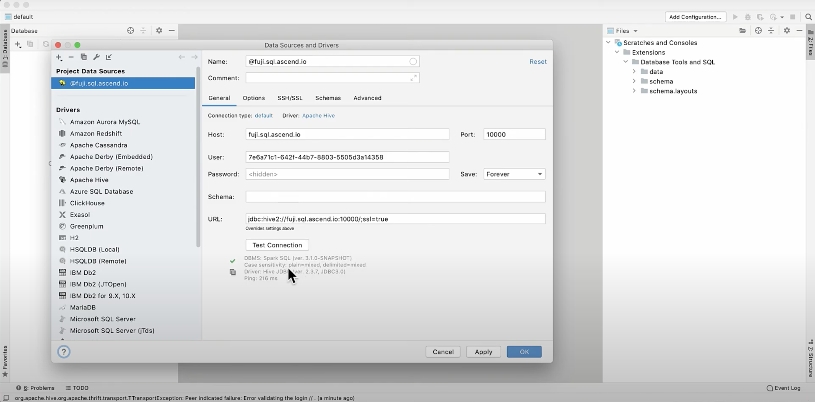Open the Event Log in the status area
The height and width of the screenshot is (402, 815).
click(x=783, y=388)
